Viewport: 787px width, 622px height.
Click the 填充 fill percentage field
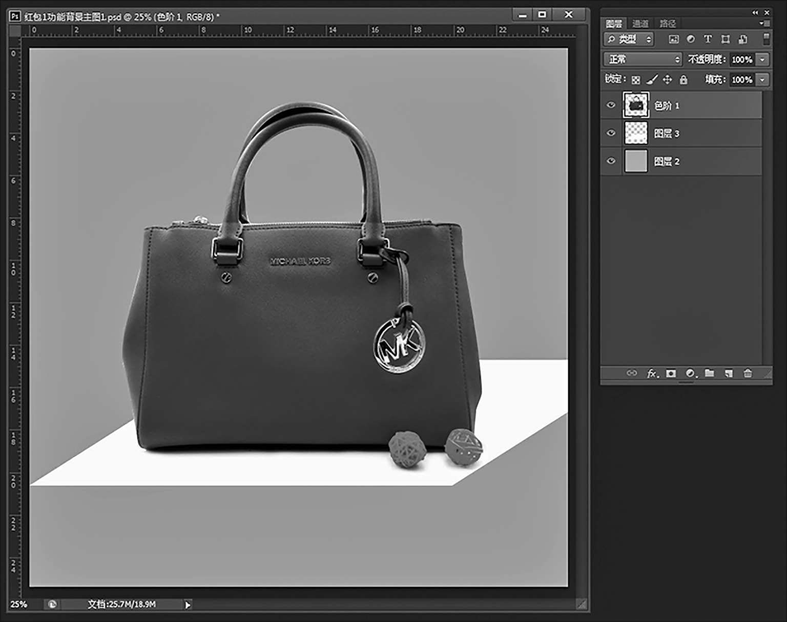coord(741,79)
